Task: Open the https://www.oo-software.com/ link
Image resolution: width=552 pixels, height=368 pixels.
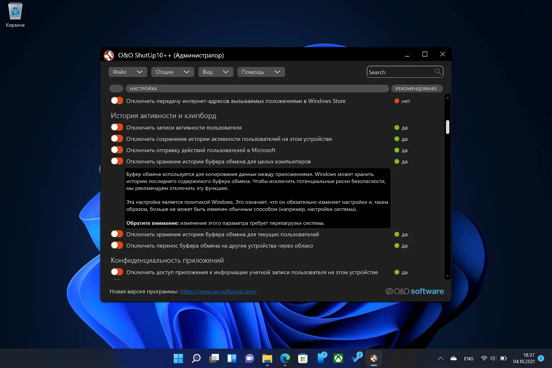Action: point(218,291)
